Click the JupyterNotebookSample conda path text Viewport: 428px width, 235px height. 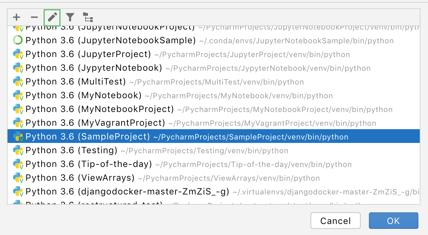pos(296,41)
